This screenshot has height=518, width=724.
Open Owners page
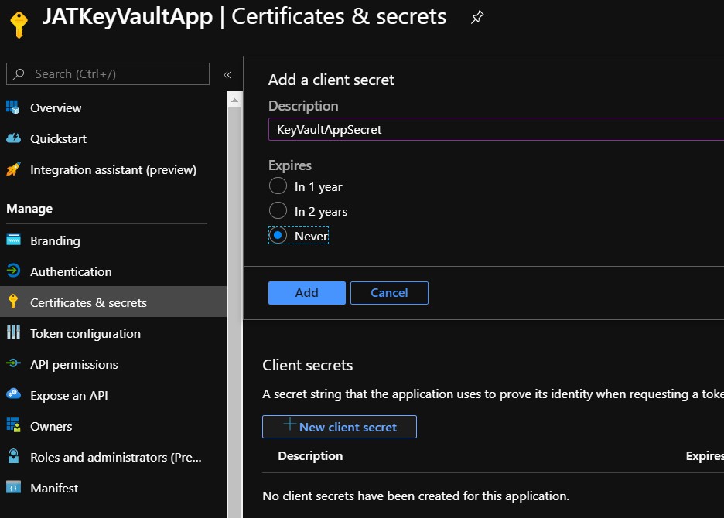click(51, 426)
